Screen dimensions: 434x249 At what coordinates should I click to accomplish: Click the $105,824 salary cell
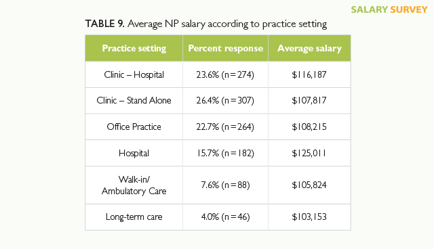click(x=309, y=185)
